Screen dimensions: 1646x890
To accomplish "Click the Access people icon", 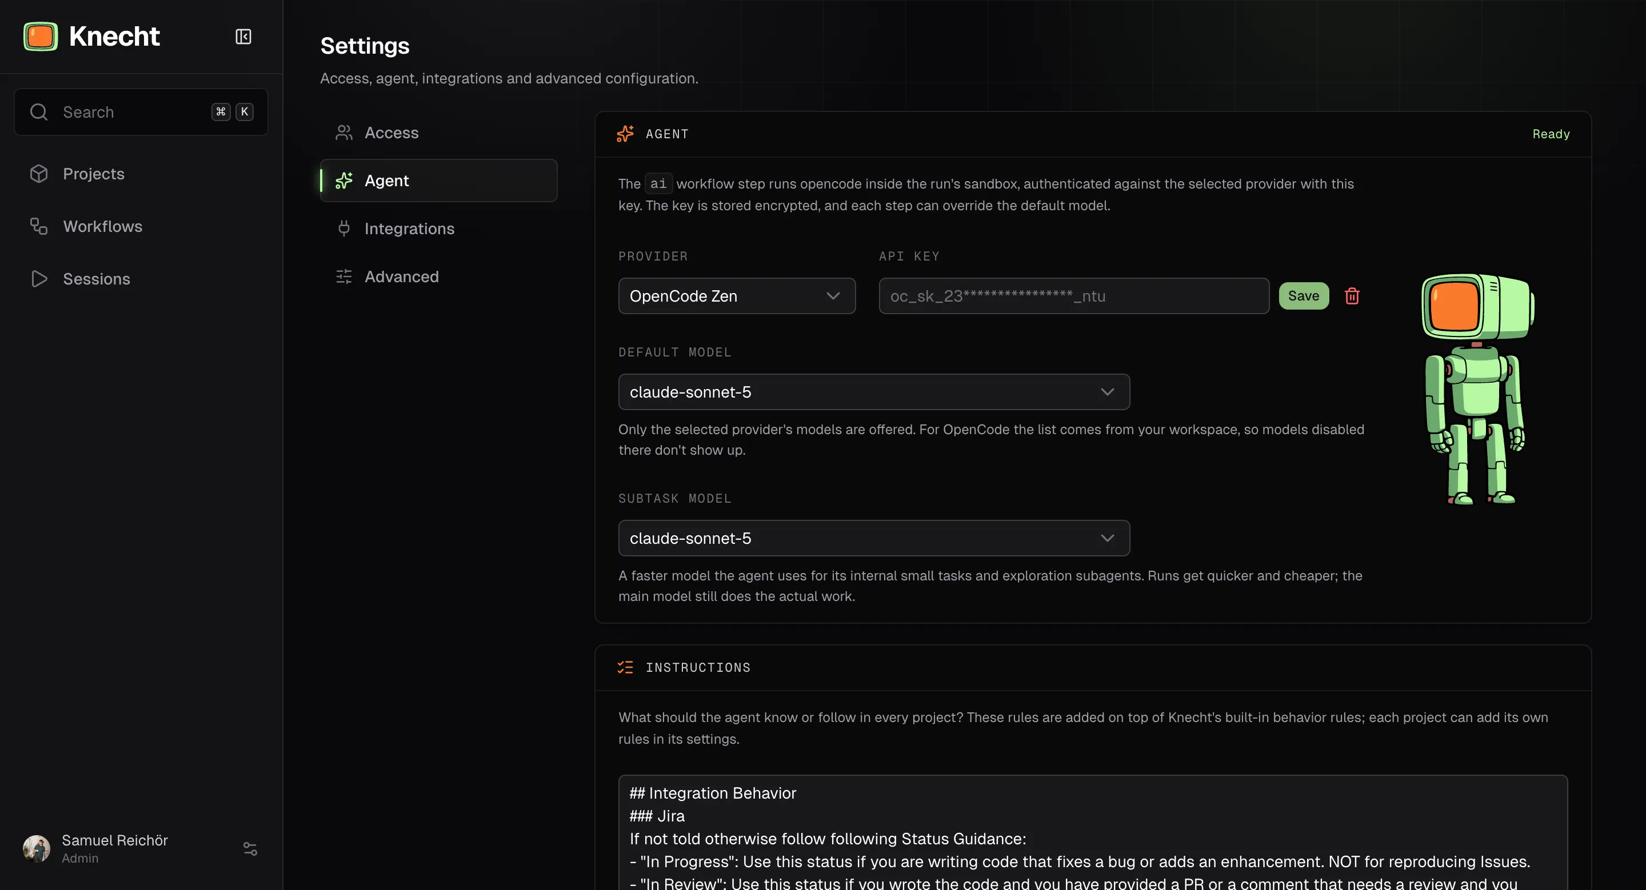I will point(343,133).
